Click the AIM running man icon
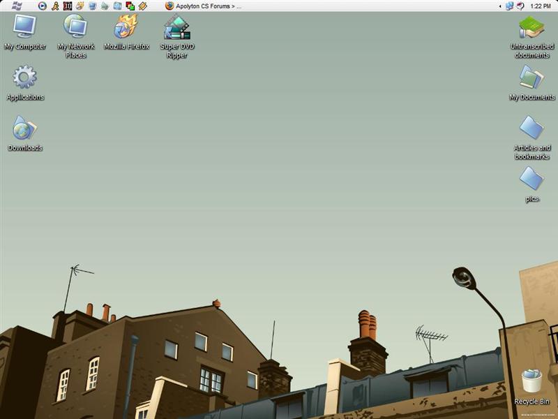Screen dimensions: 558x419 click(x=56, y=6)
